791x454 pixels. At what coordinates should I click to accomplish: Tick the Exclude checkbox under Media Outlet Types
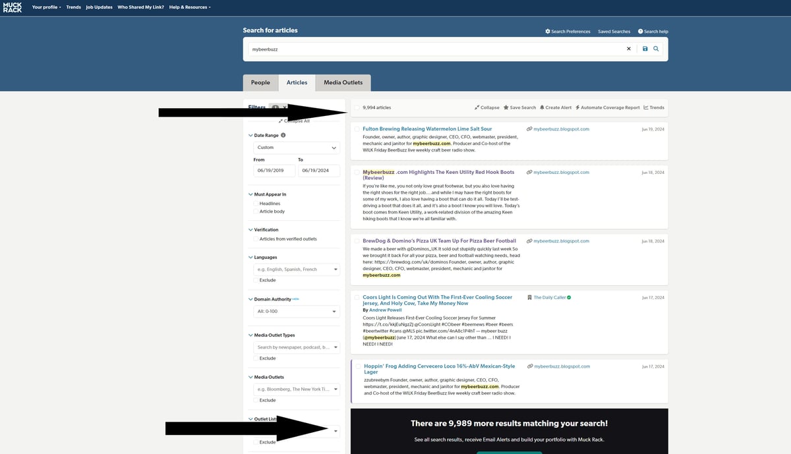point(256,358)
